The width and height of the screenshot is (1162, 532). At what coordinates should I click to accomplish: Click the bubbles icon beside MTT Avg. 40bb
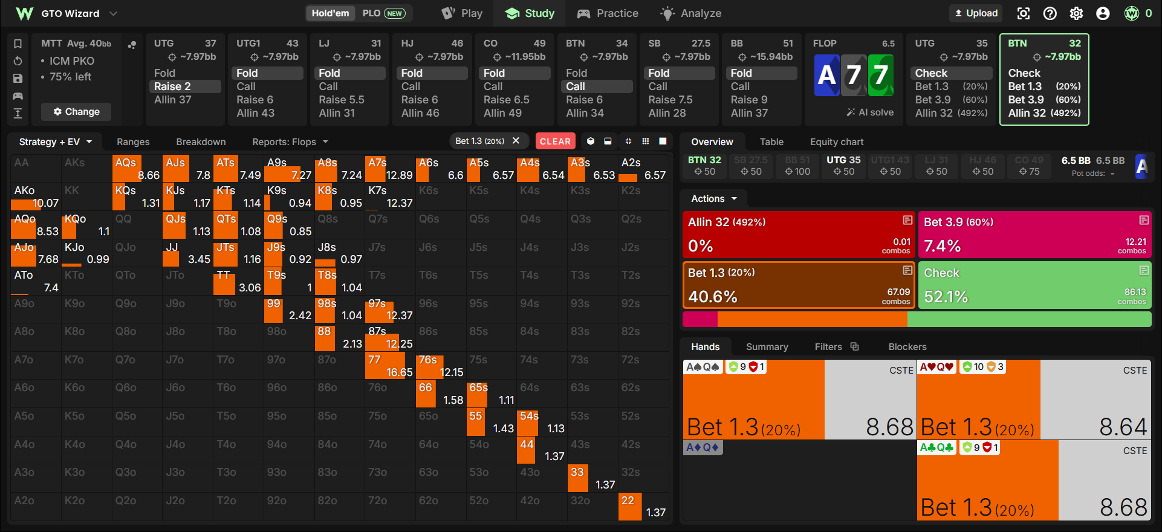point(132,44)
